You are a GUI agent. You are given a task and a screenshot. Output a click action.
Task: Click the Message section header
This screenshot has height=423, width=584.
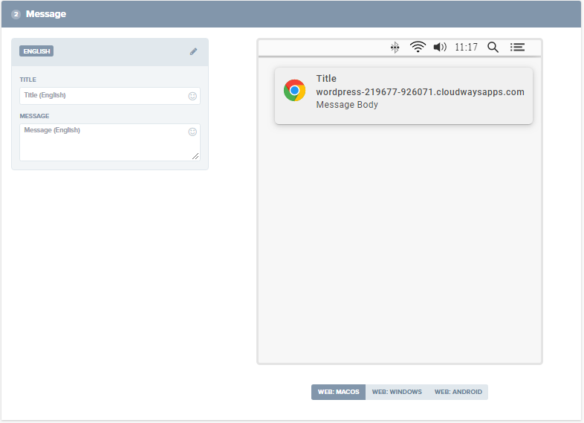pos(291,14)
